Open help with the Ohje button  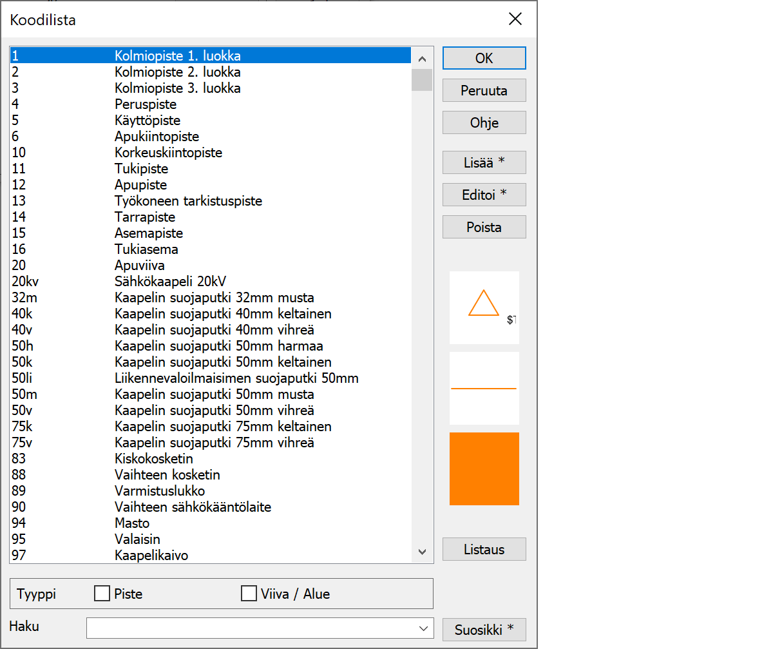tap(484, 122)
